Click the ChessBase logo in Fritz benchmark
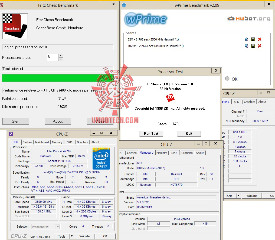 (15, 26)
